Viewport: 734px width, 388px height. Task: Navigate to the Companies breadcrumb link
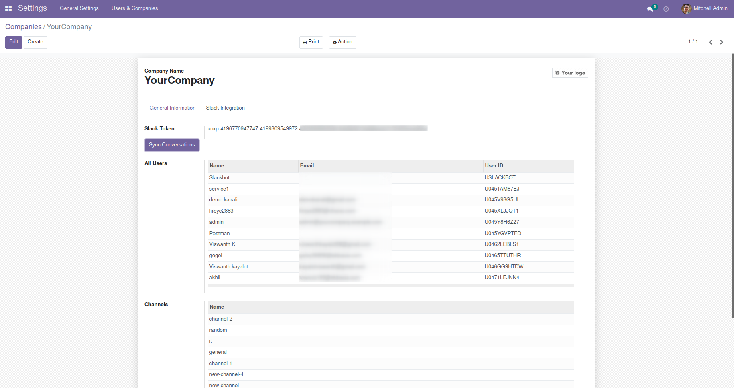[x=23, y=27]
